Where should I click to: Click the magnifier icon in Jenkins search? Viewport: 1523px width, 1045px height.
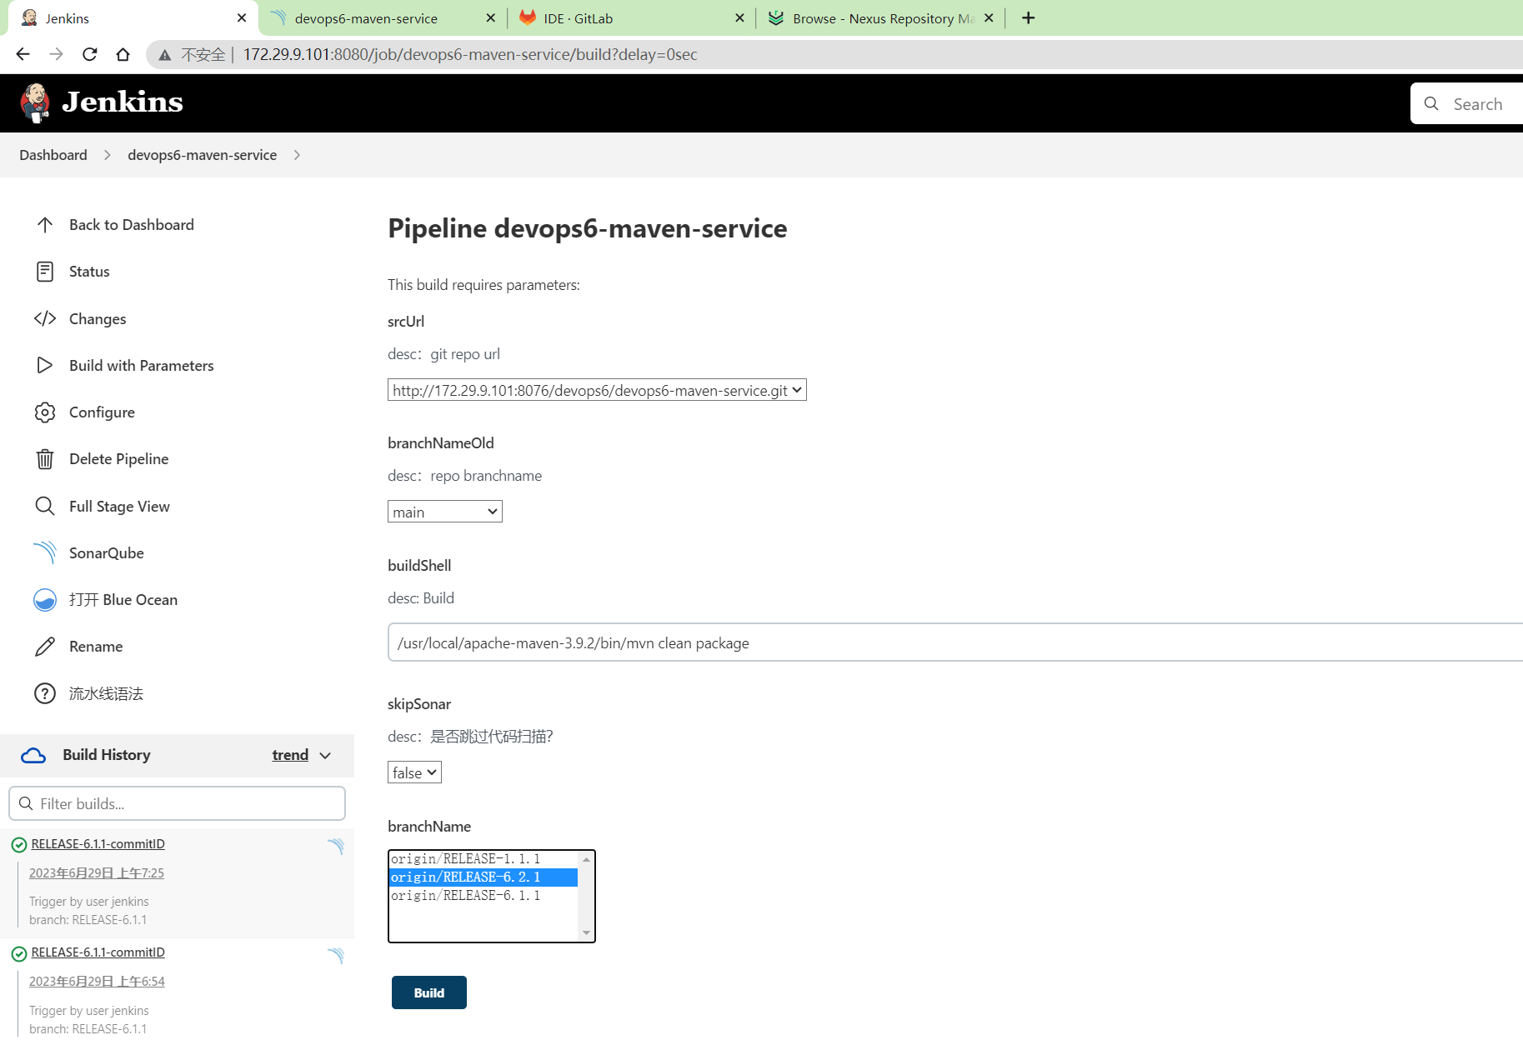1431,103
